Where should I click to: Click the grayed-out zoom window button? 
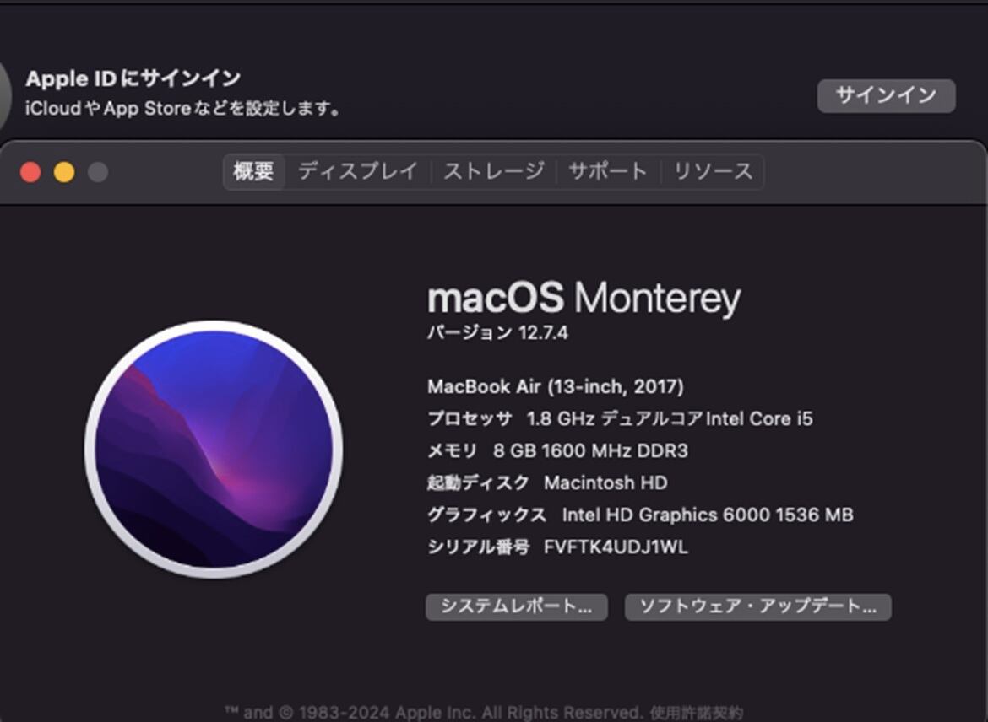click(x=98, y=172)
